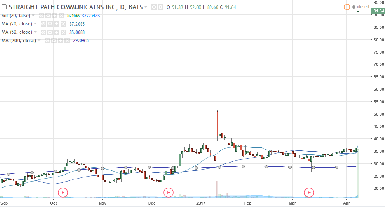Screen dimensions: 385x207
Task: Select the MA (50, close) label
Action: click(17, 32)
